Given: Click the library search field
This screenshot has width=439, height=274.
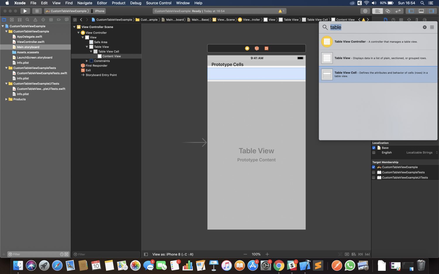Looking at the screenshot, I should (x=375, y=27).
